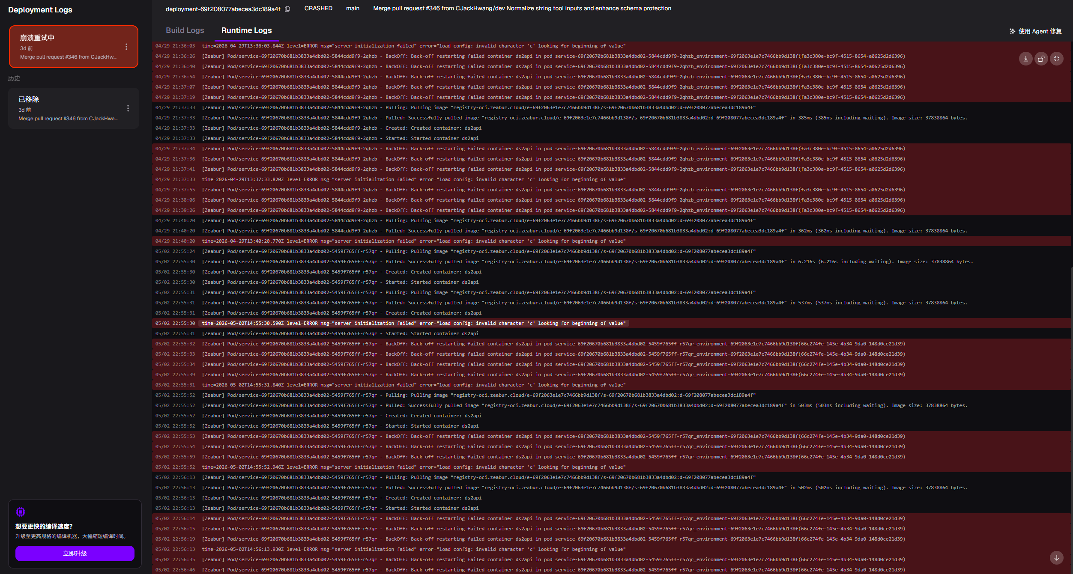Jump to latest logs with down-arrow button
This screenshot has height=574, width=1073.
coord(1056,558)
